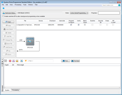Open the Processing menu

tap(18, 5)
